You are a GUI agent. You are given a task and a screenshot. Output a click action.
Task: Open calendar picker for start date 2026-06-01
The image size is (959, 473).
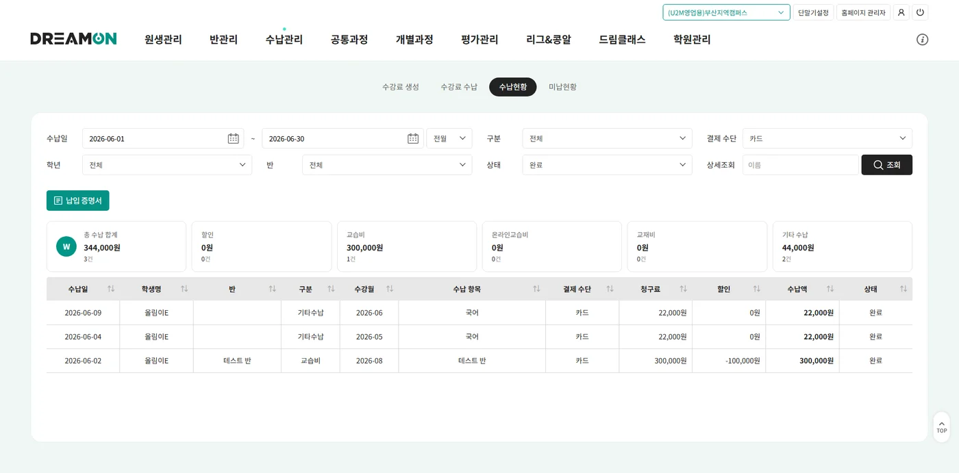pos(234,138)
